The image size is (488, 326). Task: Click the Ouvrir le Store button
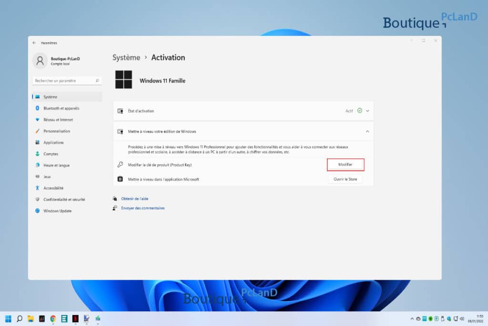346,179
